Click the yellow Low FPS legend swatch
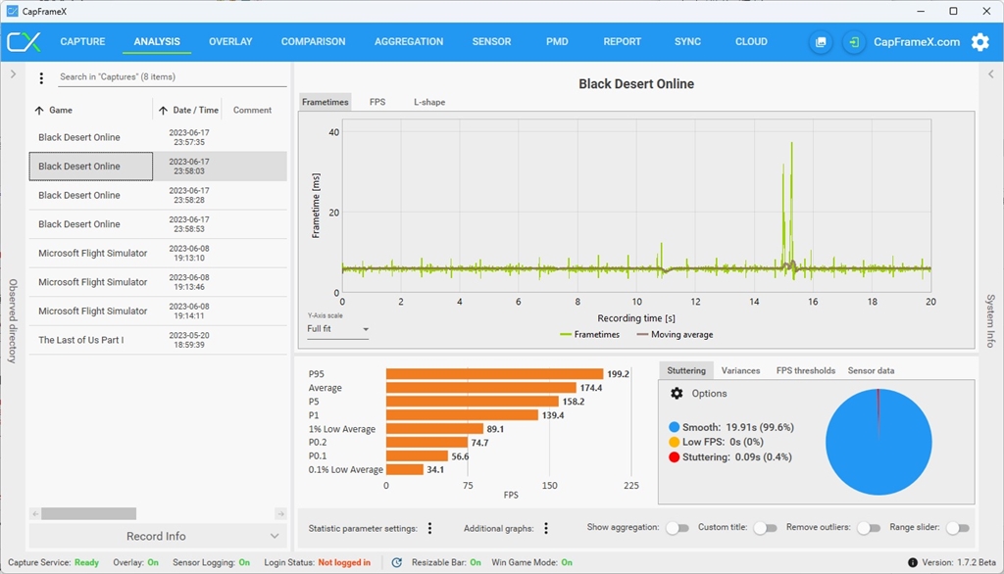This screenshot has height=574, width=1004. (x=674, y=442)
